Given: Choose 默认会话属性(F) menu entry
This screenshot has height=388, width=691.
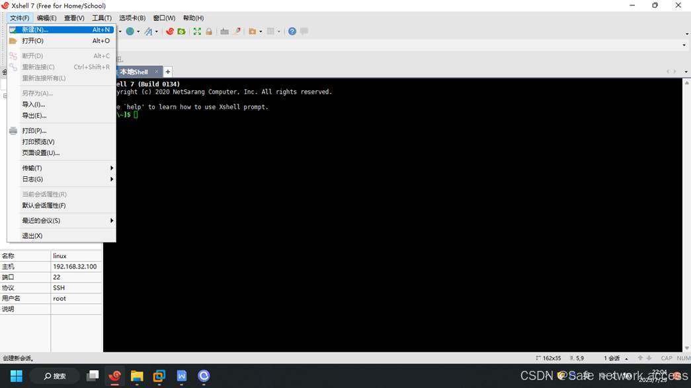Looking at the screenshot, I should [61, 205].
